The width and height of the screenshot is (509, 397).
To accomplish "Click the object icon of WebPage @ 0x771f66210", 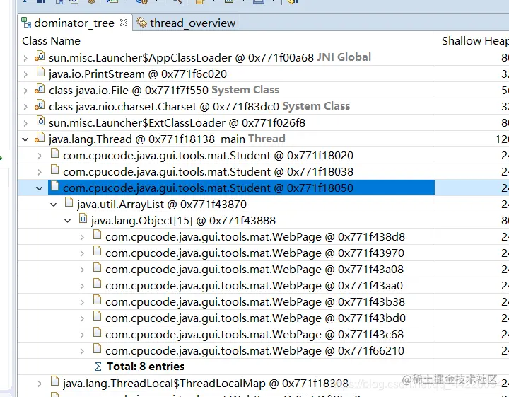I will tap(97, 349).
